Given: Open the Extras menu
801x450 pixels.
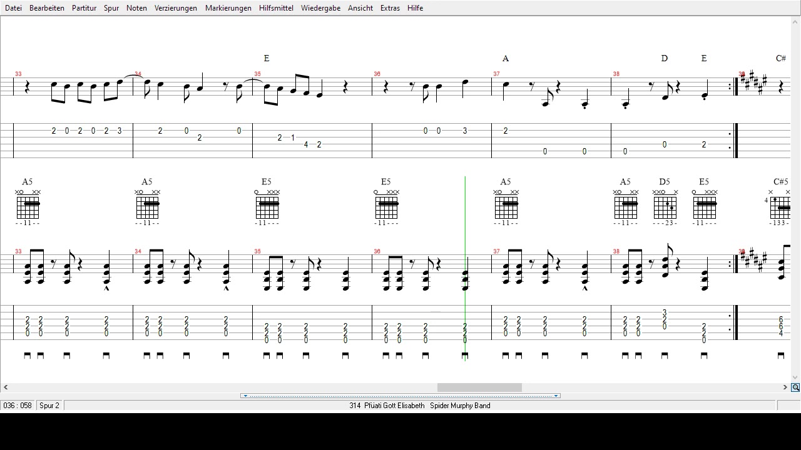Looking at the screenshot, I should [x=390, y=8].
